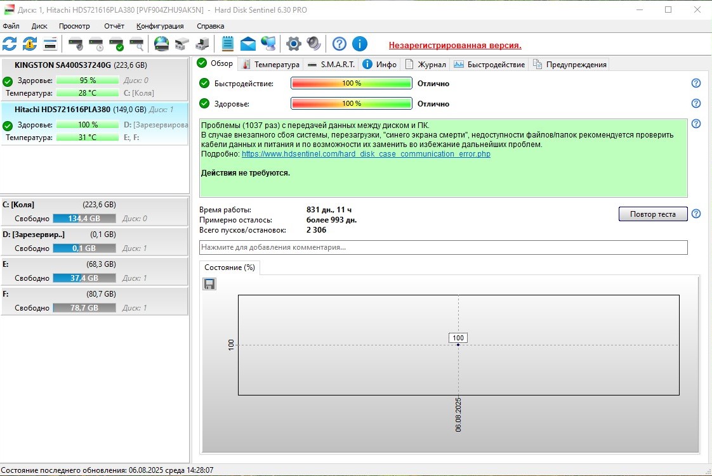Click the disk with green checkmark toolbar icon

(116, 44)
